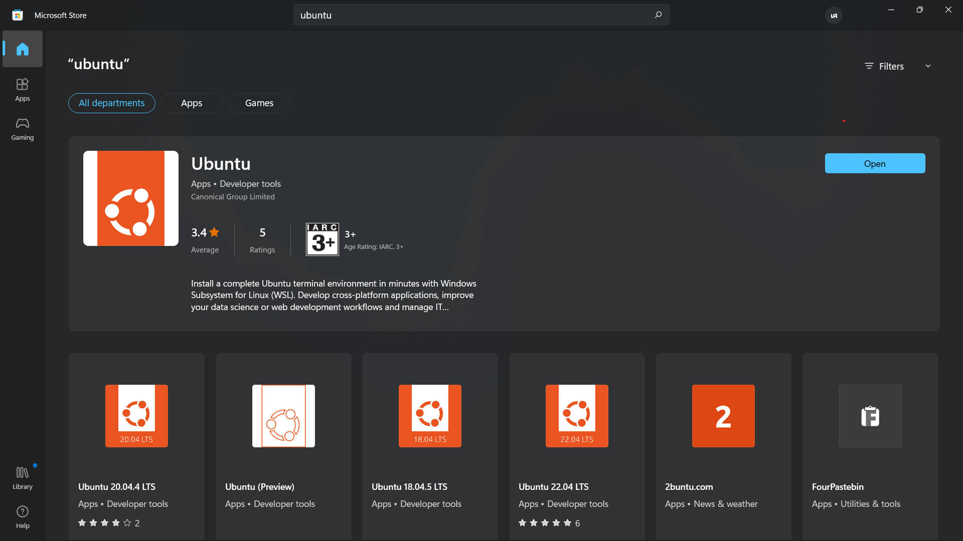Viewport: 963px width, 541px height.
Task: Click the Ubuntu 20.04.4 LTS title
Action: pyautogui.click(x=117, y=487)
